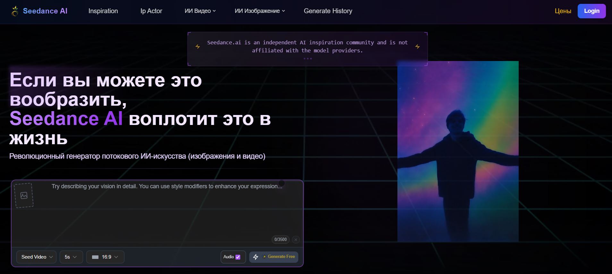Click the purple 'Seedance AI' headline text
This screenshot has height=274, width=612.
pyautogui.click(x=66, y=119)
